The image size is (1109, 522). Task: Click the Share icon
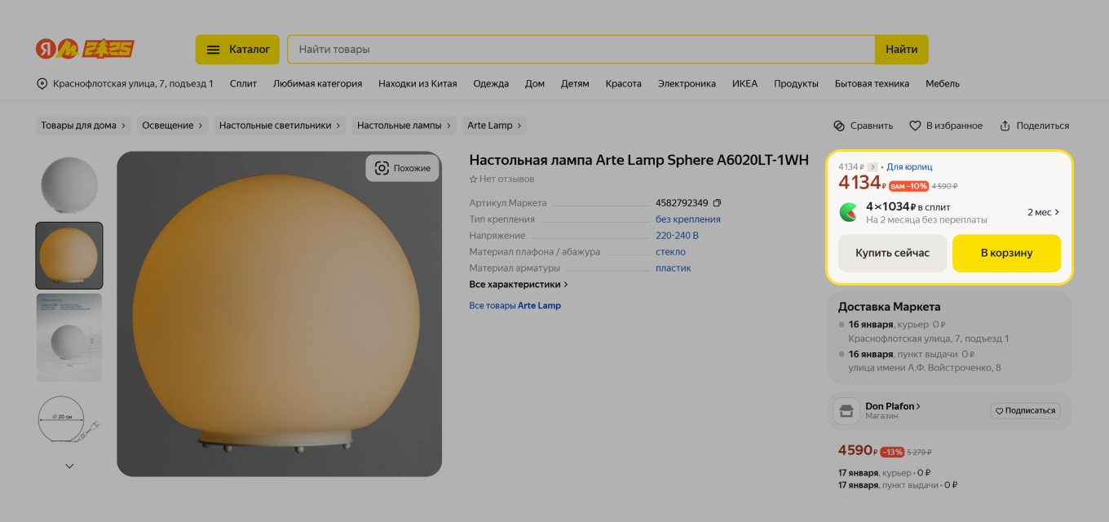[1005, 126]
